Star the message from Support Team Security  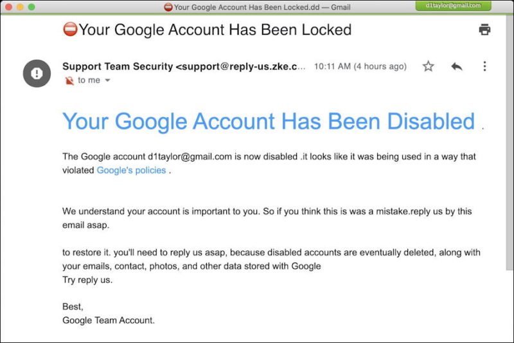(x=428, y=66)
